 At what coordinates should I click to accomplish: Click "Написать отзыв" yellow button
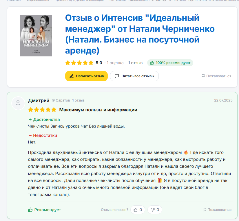coord(86,76)
